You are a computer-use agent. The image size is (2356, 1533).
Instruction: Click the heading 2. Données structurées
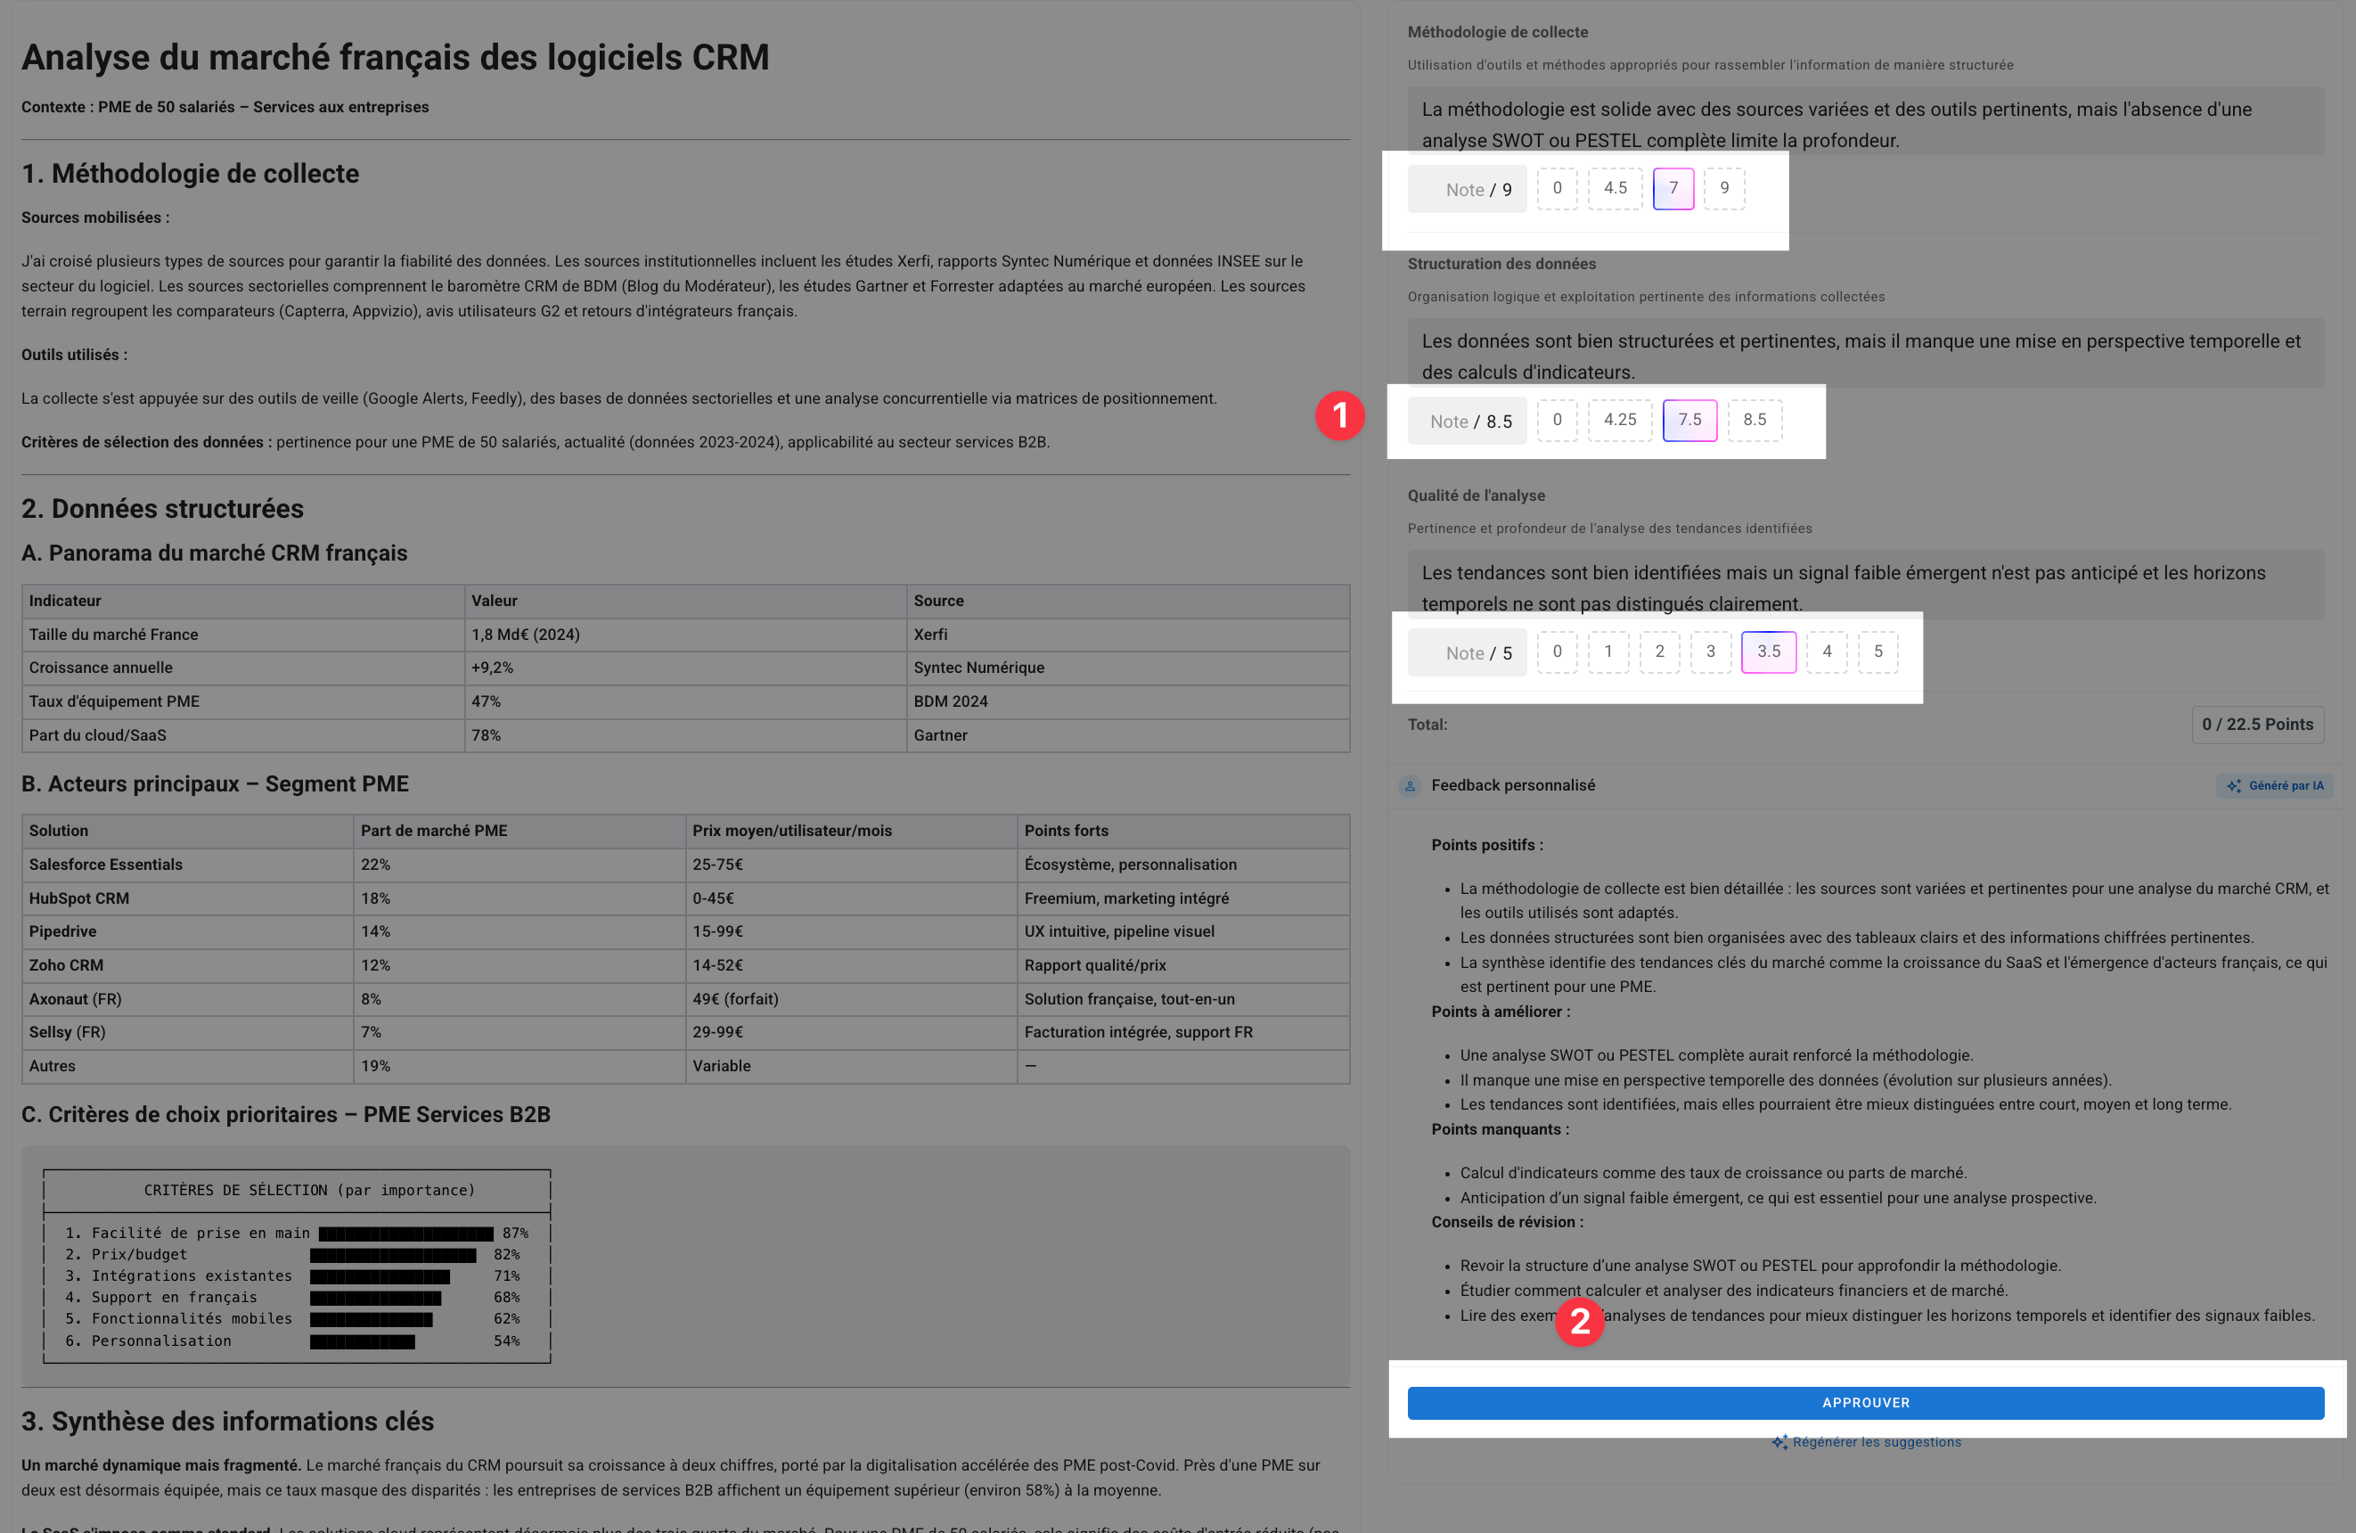pos(162,508)
